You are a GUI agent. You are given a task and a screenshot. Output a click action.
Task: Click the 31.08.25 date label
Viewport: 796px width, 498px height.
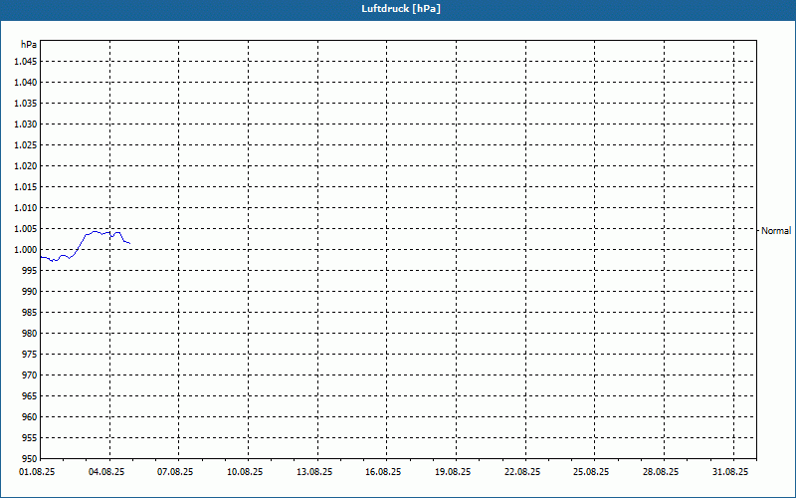click(x=730, y=472)
